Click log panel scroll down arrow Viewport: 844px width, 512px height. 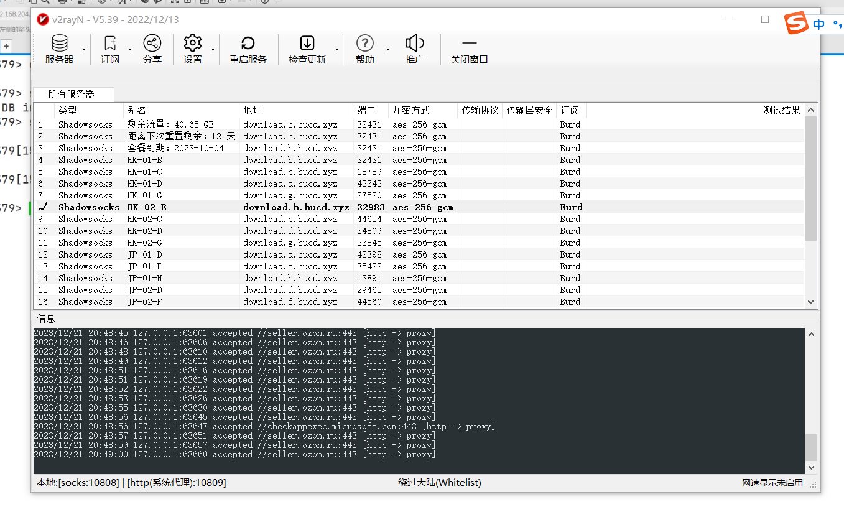tap(811, 467)
